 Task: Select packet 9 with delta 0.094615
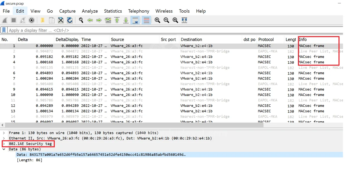pos(171,89)
